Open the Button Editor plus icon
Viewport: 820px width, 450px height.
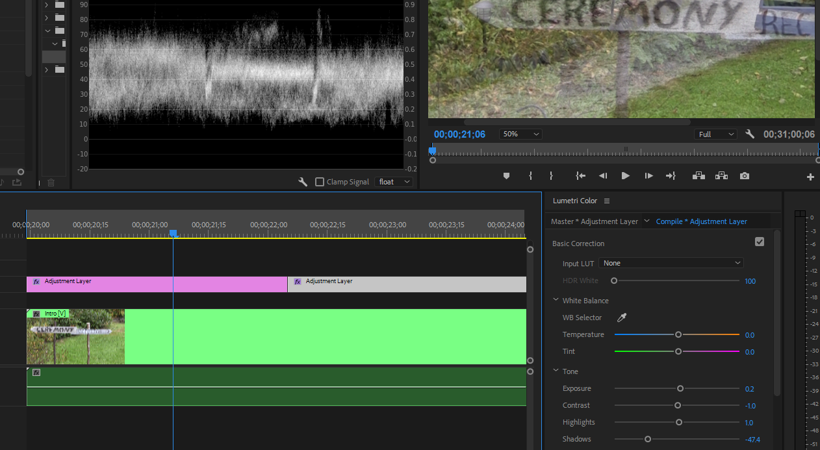(810, 177)
